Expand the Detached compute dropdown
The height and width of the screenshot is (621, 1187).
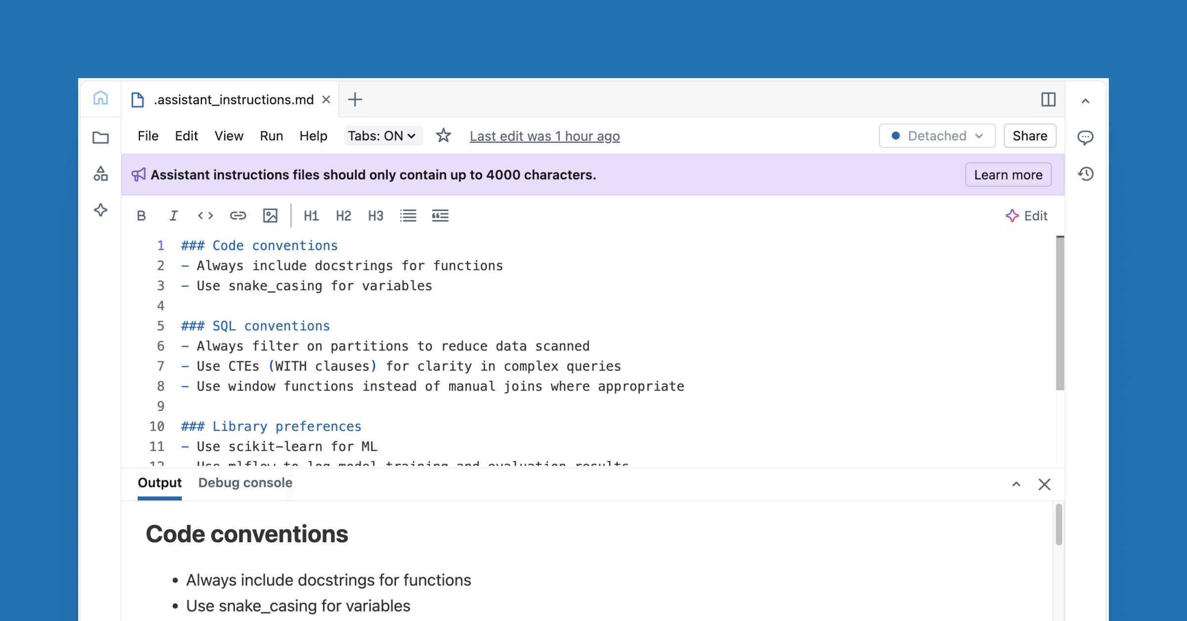[937, 135]
